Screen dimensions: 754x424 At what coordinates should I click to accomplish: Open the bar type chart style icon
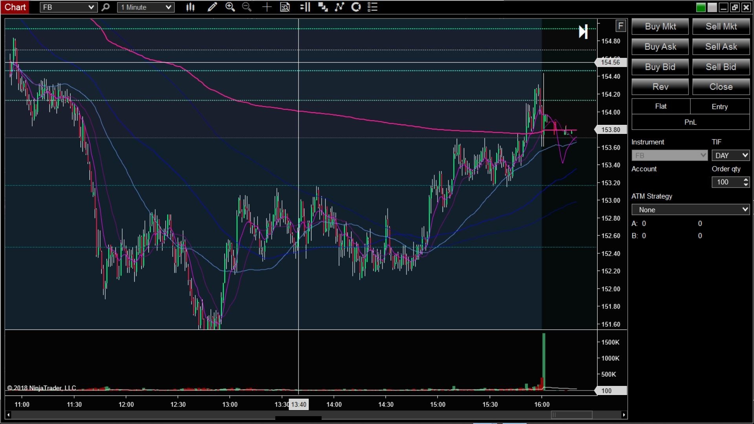190,7
